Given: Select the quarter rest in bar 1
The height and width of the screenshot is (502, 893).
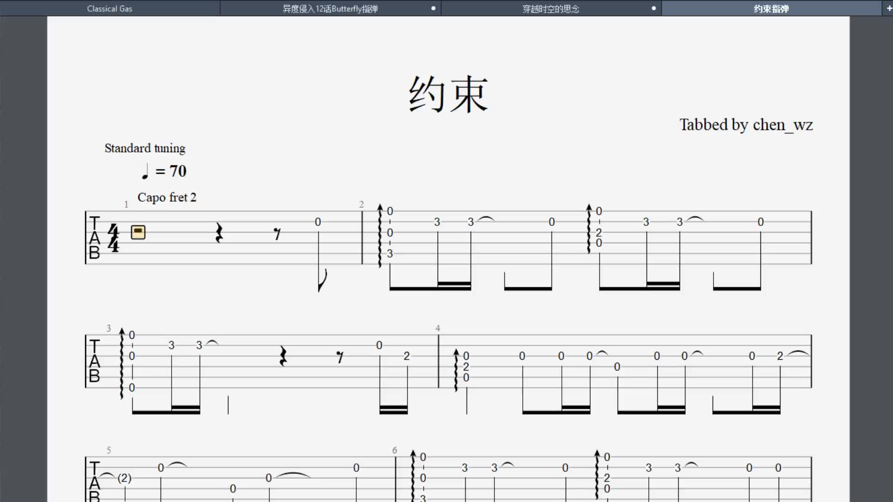Looking at the screenshot, I should 219,233.
